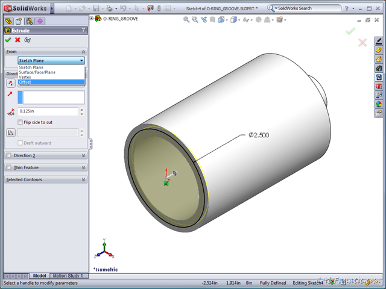This screenshot has width=386, height=289.
Task: Enable the Thin Feature checkbox
Action: pyautogui.click(x=9, y=167)
